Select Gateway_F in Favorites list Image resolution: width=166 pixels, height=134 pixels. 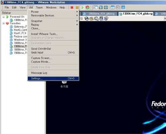[x=19, y=27]
